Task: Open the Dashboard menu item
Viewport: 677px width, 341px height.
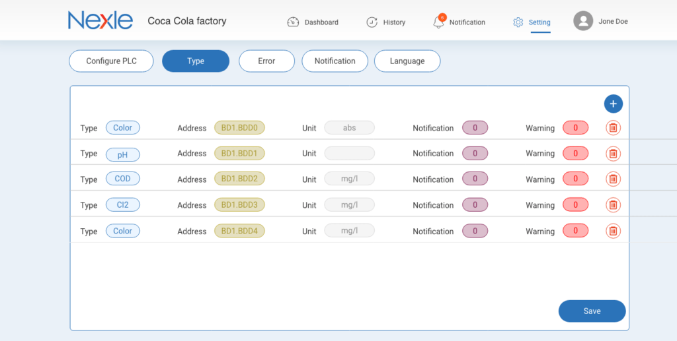Action: click(x=313, y=22)
